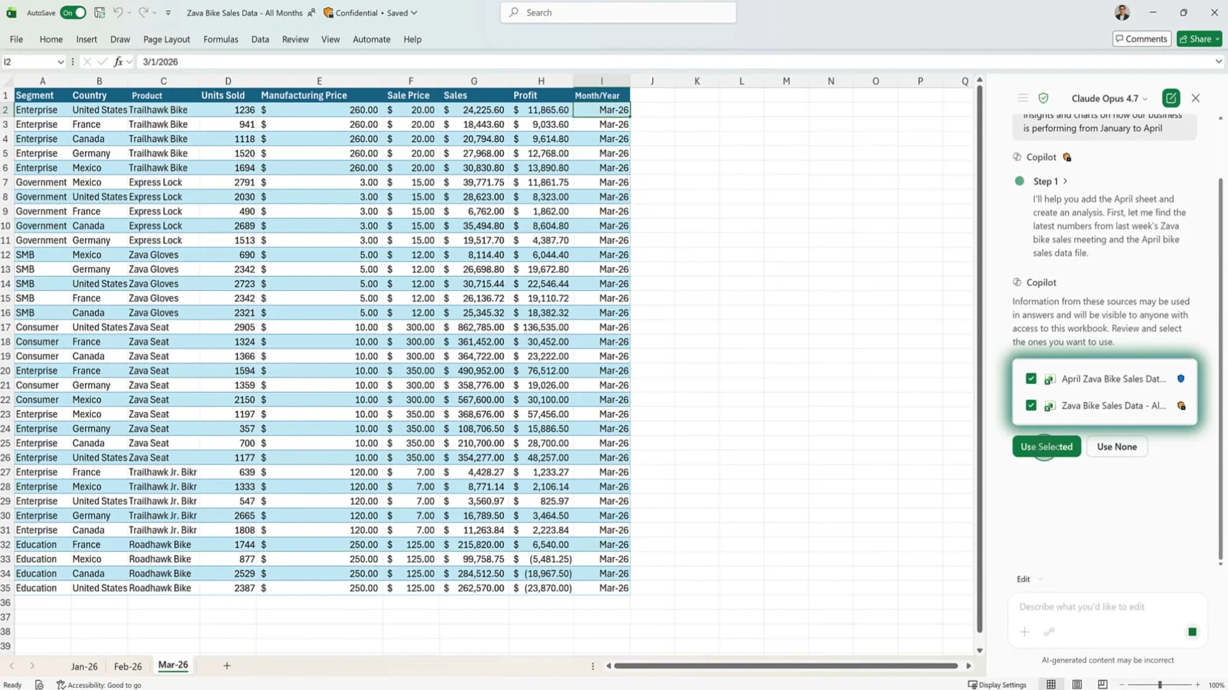Screen dimensions: 1228x690
Task: Turn off the AutoSave toggle
Action: [x=72, y=12]
